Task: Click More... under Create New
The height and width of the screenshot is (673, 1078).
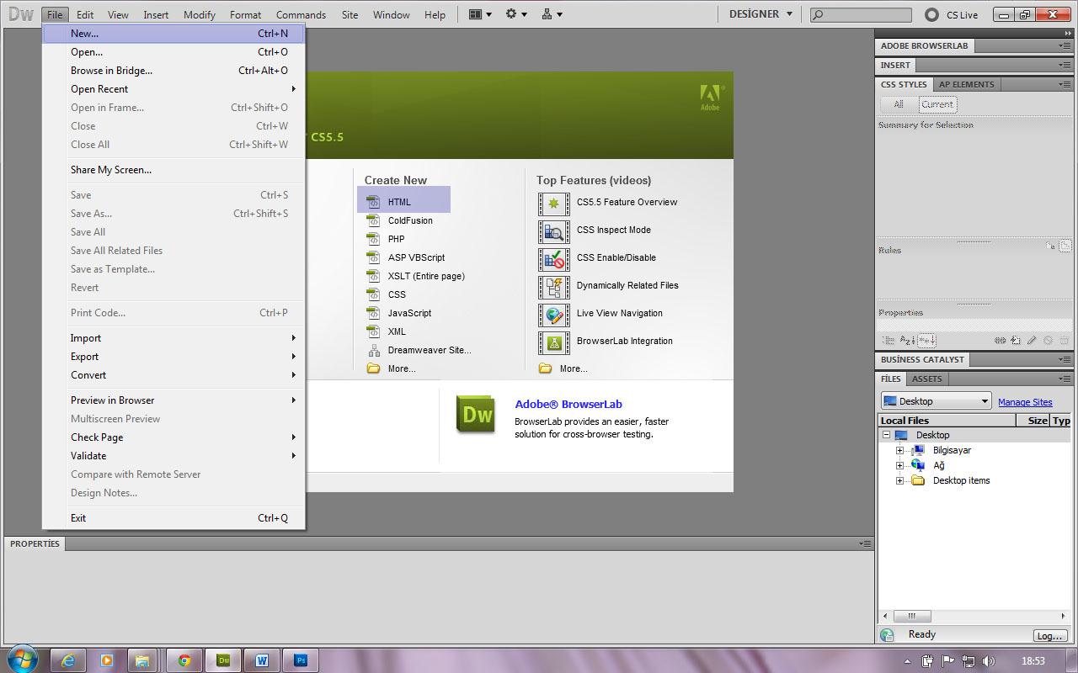Action: tap(402, 368)
